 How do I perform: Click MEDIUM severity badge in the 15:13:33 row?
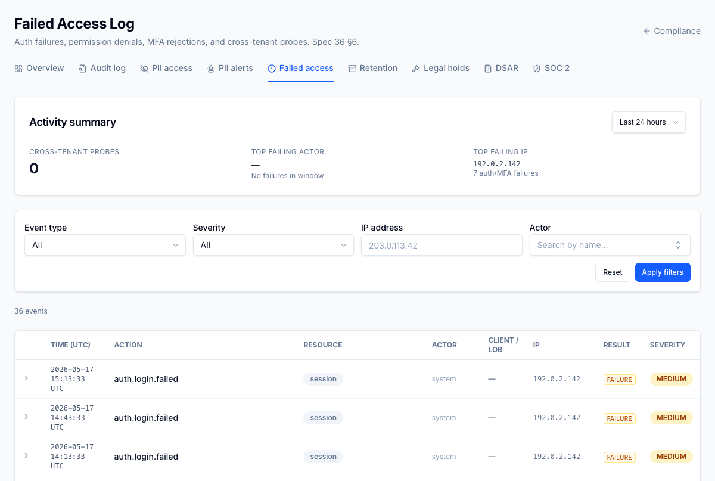(x=672, y=379)
